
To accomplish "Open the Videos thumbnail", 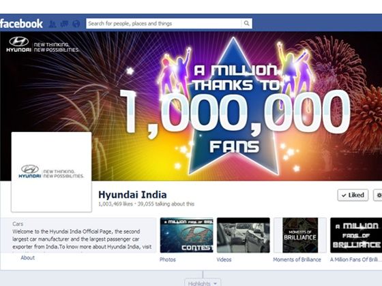I will [x=244, y=235].
